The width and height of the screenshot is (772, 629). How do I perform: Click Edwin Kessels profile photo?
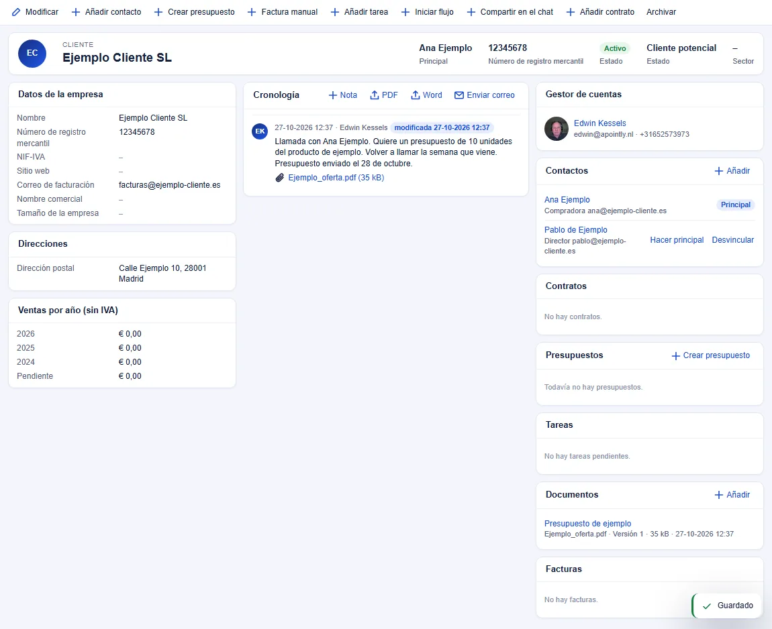(557, 129)
